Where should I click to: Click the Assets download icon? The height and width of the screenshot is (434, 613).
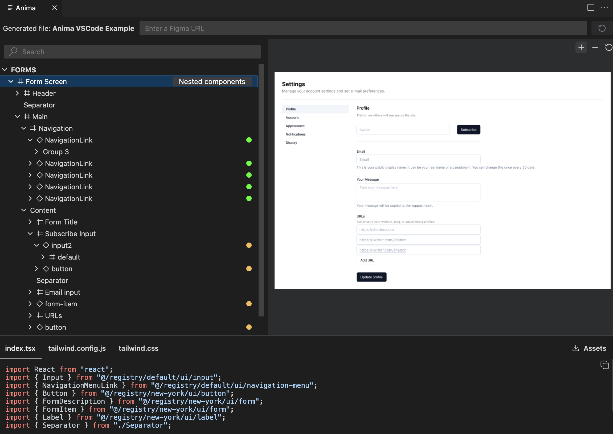coord(575,348)
